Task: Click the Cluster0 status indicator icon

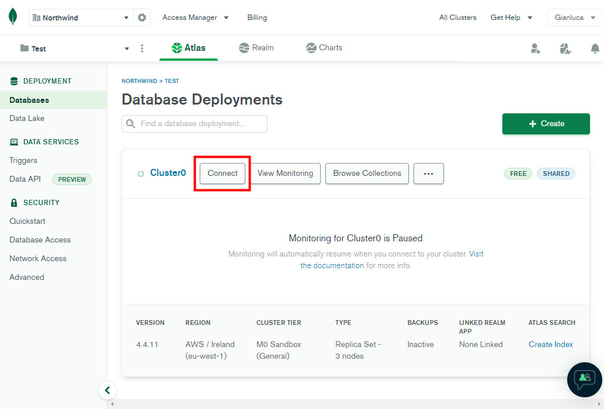Action: click(x=141, y=174)
